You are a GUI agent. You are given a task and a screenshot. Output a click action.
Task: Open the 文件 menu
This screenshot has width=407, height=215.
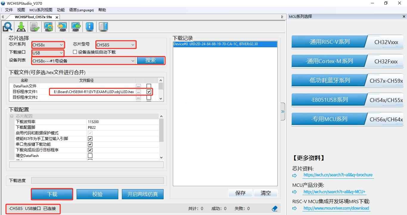9,10
